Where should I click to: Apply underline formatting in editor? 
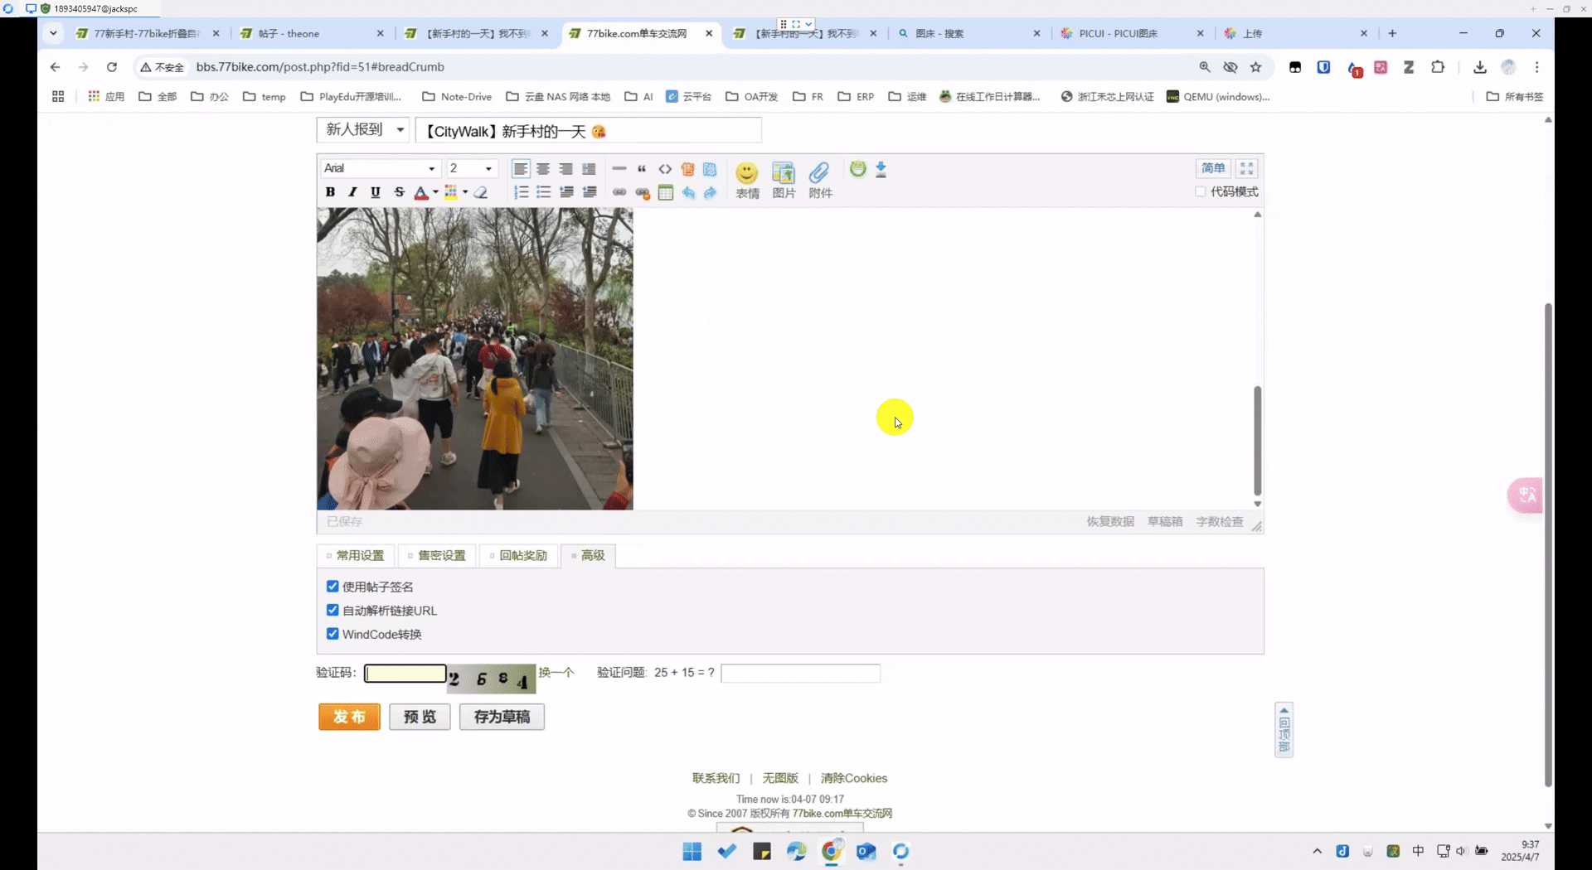pyautogui.click(x=376, y=192)
